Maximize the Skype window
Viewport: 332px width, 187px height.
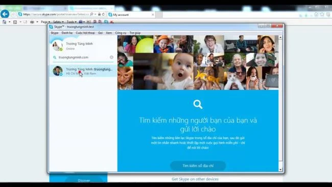[x=268, y=26]
